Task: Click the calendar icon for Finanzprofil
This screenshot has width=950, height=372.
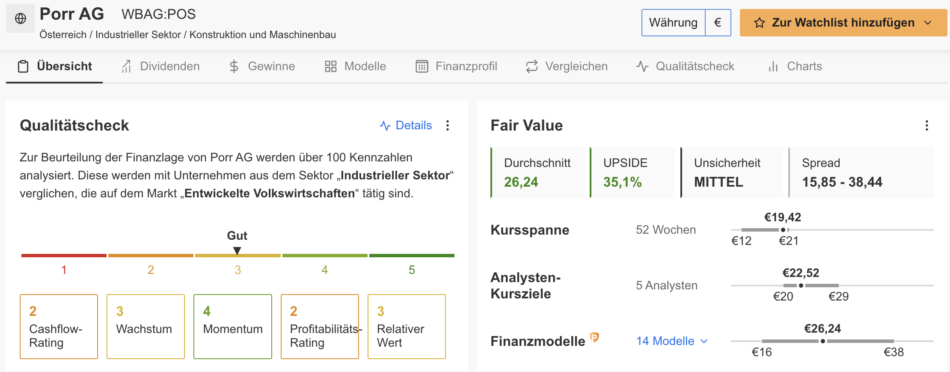Action: pos(422,66)
